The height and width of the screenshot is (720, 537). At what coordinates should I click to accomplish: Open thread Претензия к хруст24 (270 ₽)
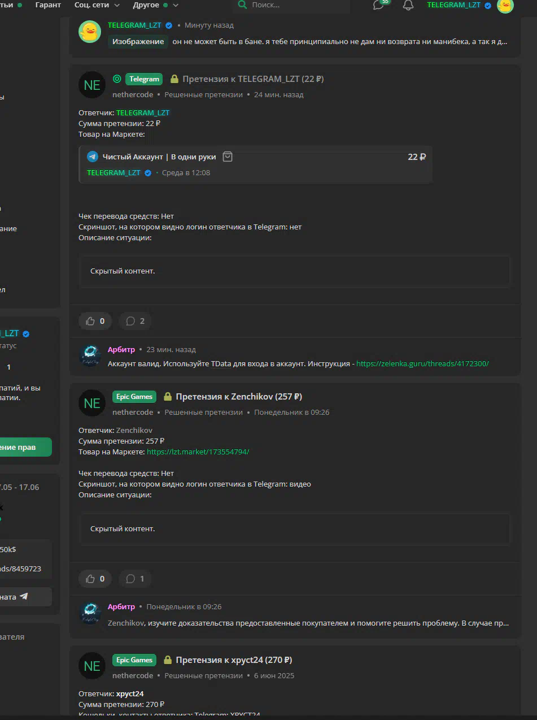[x=234, y=660]
